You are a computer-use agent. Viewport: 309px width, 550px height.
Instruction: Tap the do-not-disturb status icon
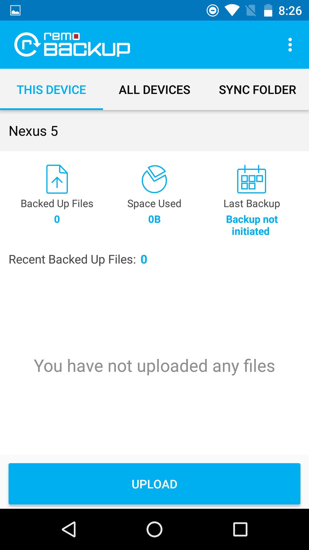[x=213, y=11]
